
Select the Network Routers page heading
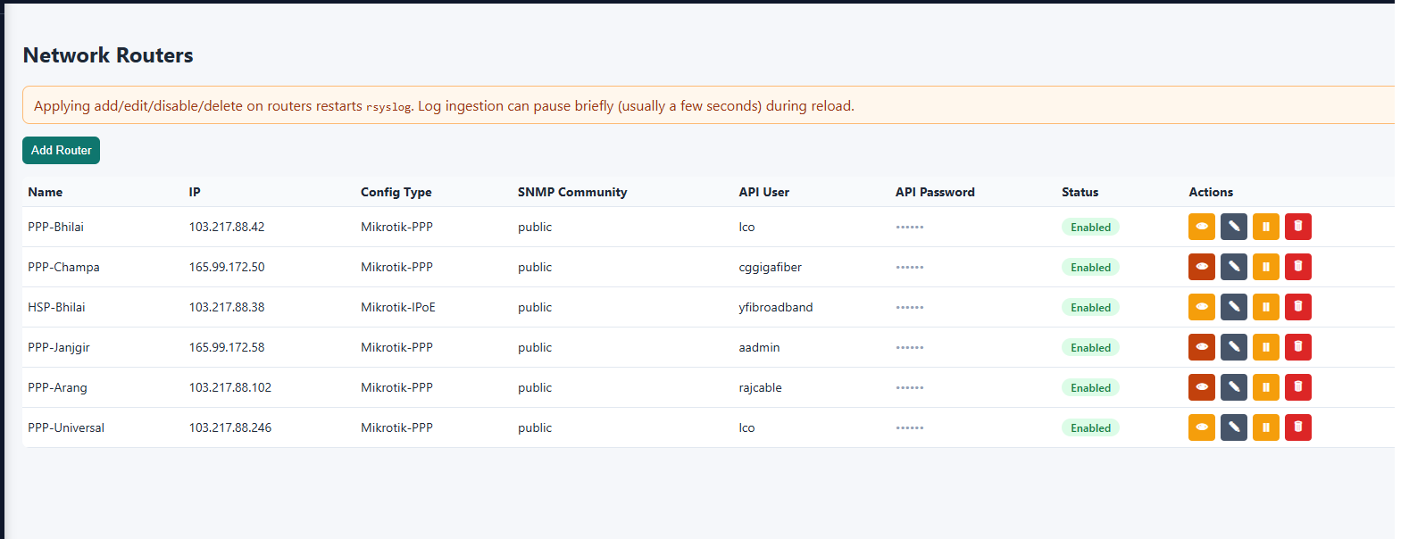click(x=107, y=55)
